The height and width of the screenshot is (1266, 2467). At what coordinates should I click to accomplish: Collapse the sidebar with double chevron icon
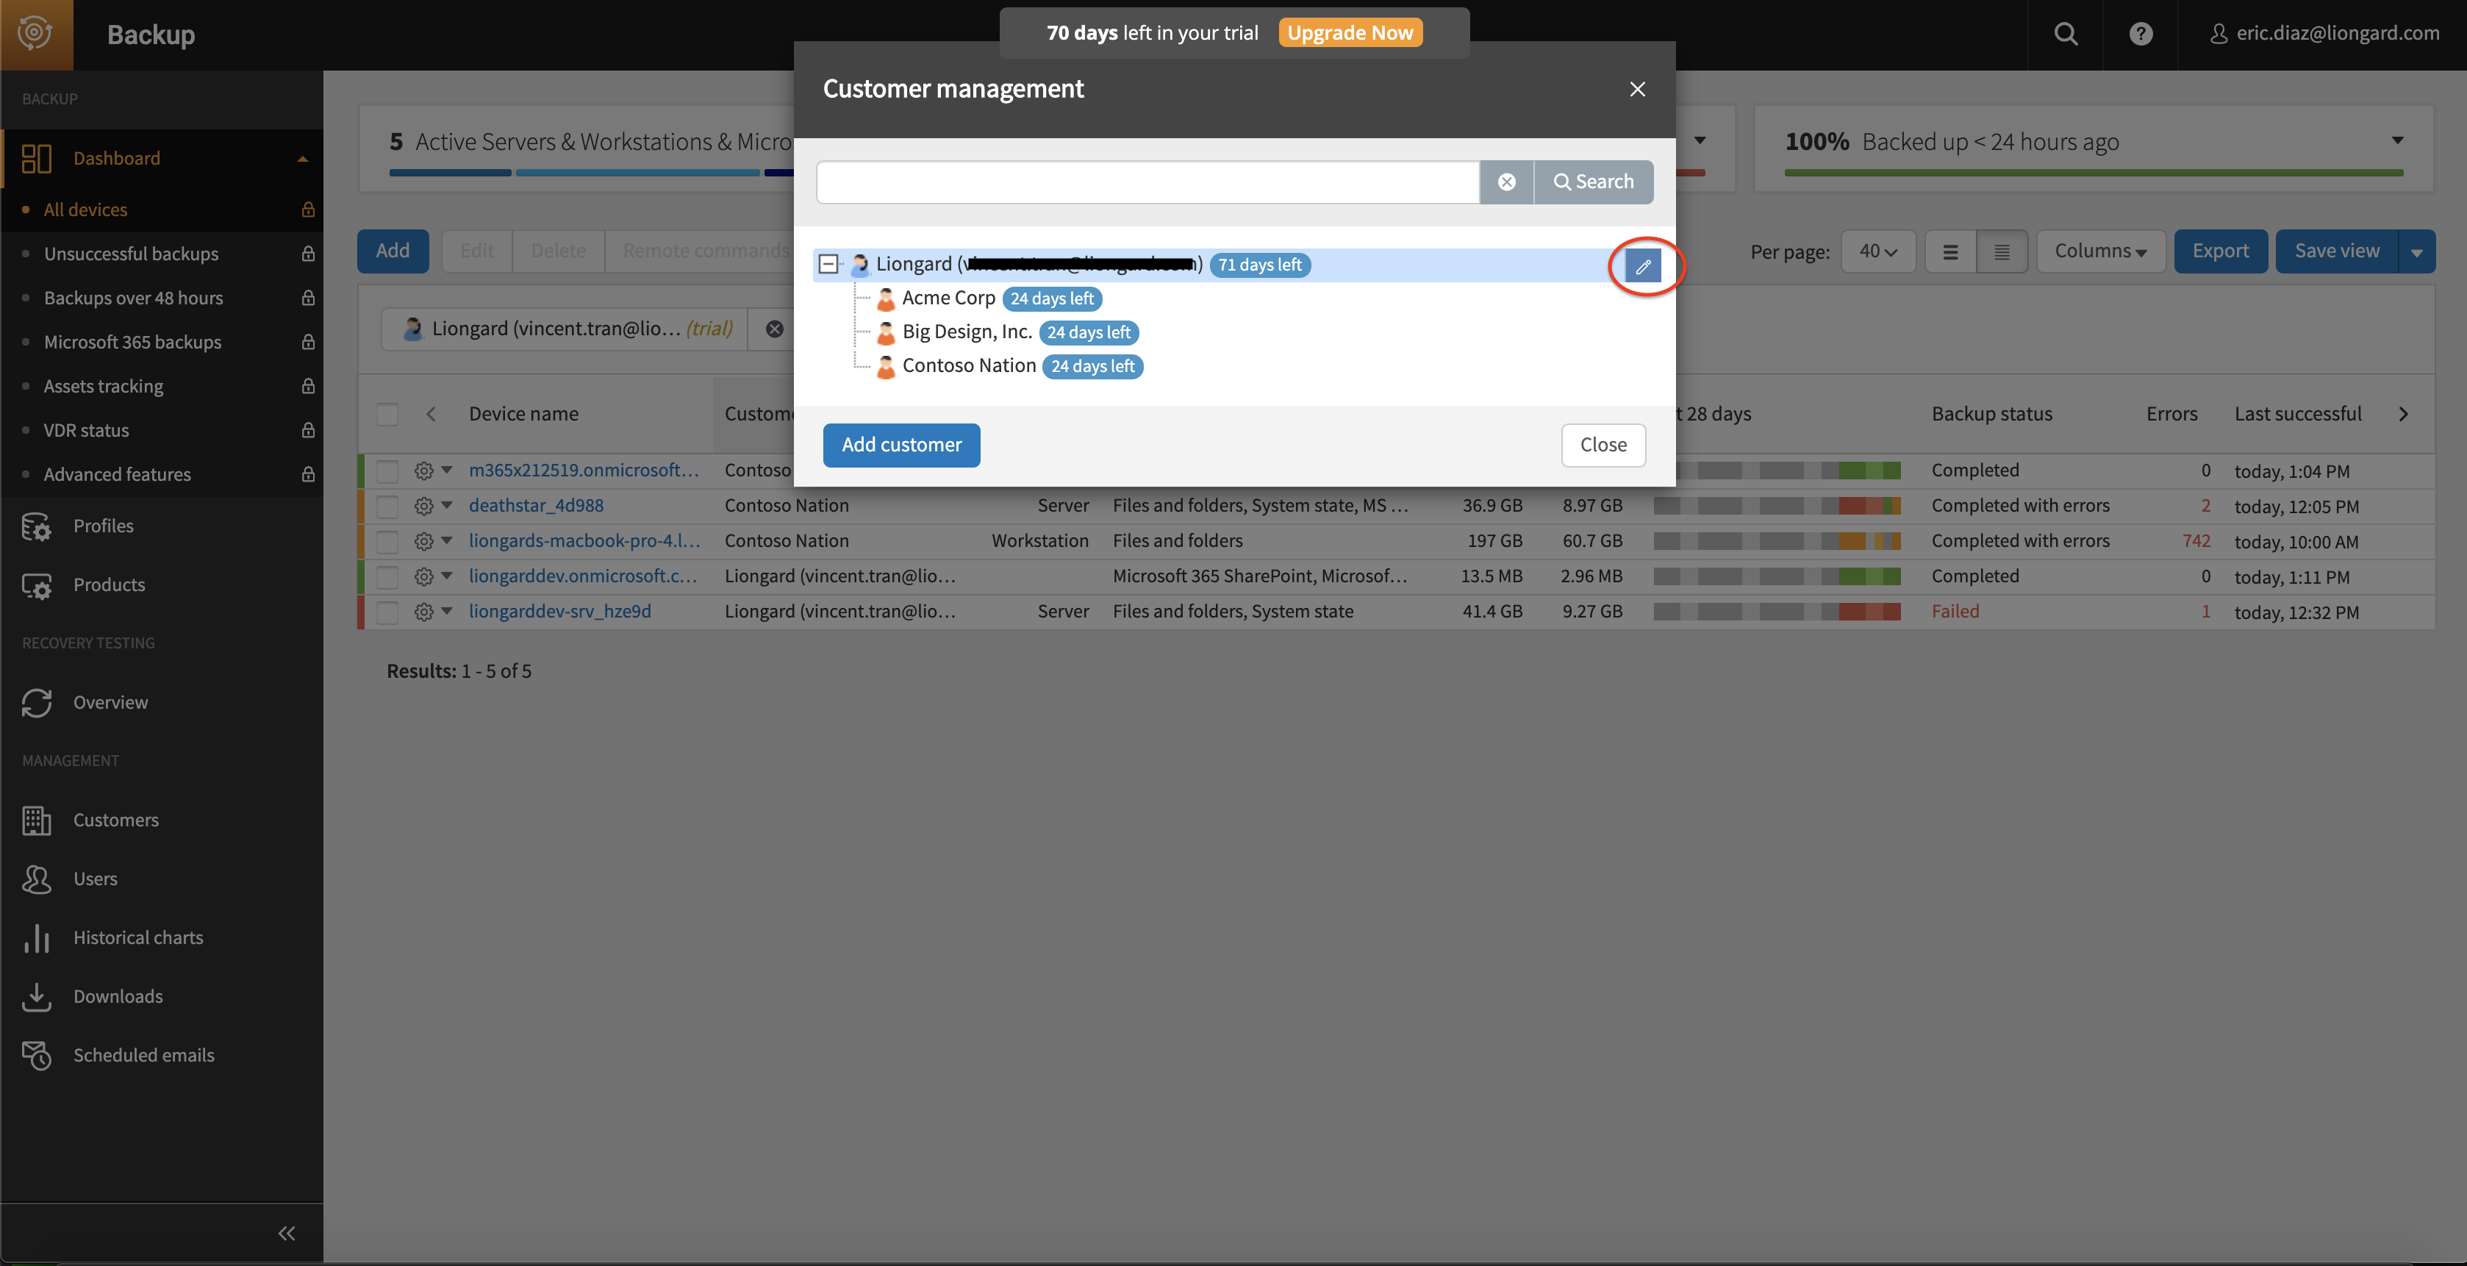287,1234
